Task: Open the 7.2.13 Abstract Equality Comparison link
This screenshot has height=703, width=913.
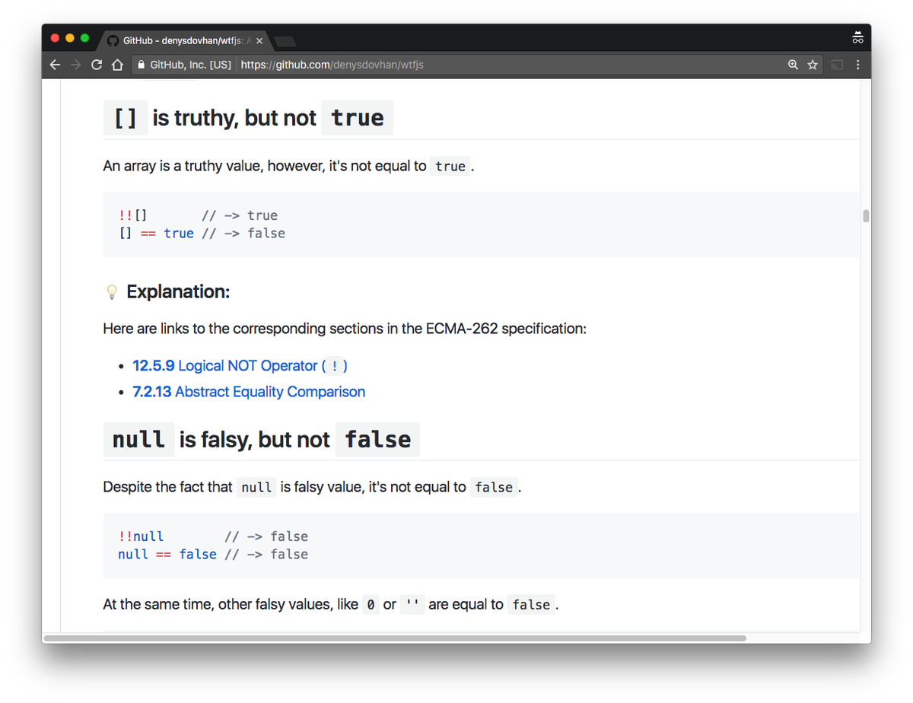Action: pos(249,392)
